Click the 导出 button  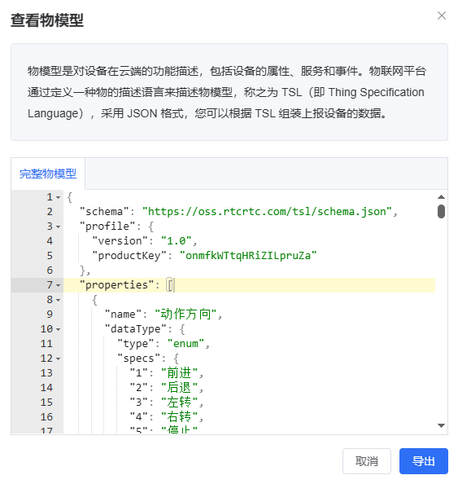[424, 461]
